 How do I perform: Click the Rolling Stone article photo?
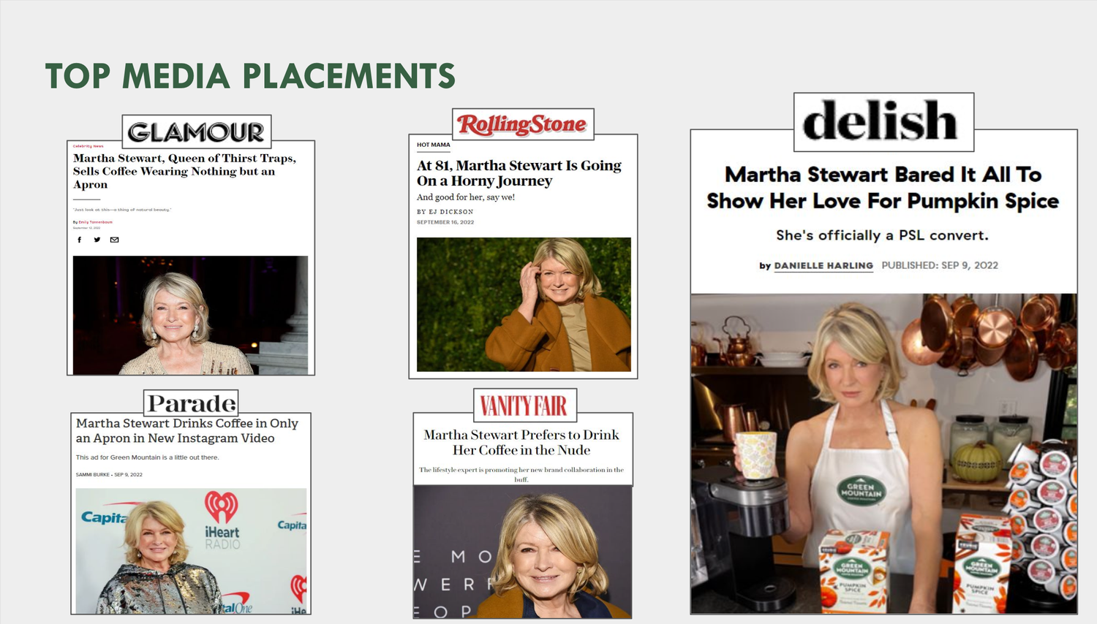click(524, 304)
